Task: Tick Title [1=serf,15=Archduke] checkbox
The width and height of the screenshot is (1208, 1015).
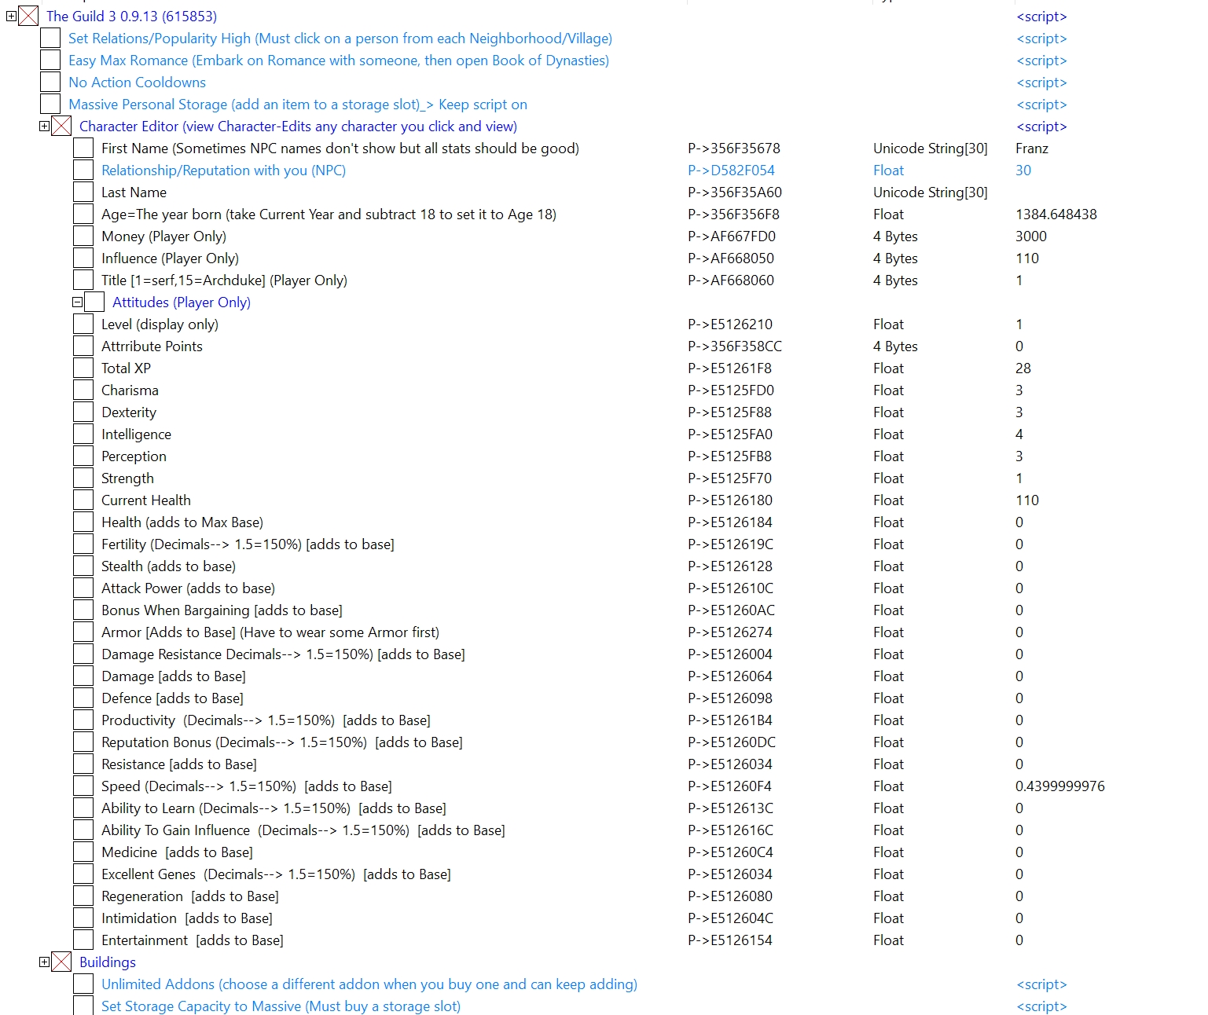Action: (x=83, y=280)
